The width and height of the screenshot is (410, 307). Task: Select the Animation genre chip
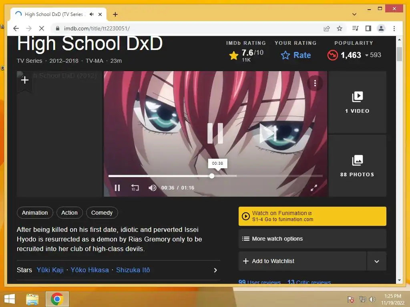(x=35, y=213)
